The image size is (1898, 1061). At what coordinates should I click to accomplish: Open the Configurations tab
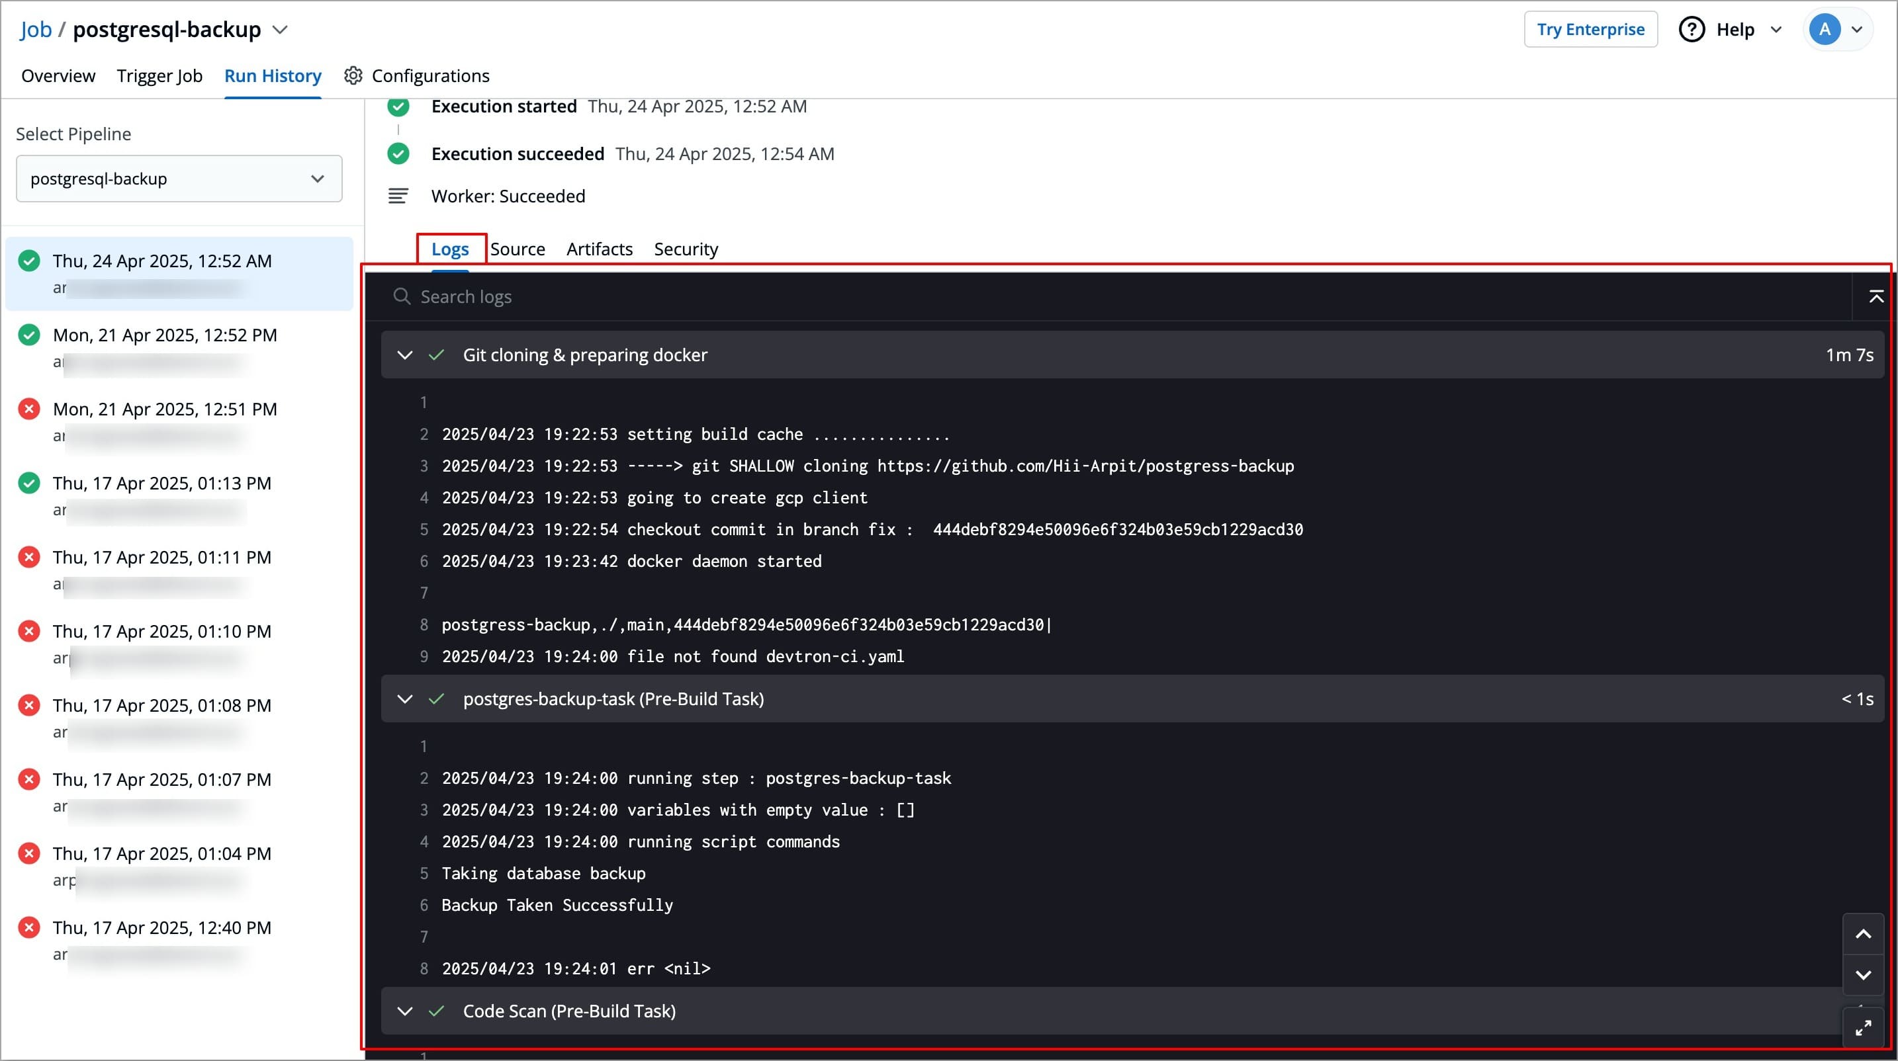pyautogui.click(x=429, y=76)
